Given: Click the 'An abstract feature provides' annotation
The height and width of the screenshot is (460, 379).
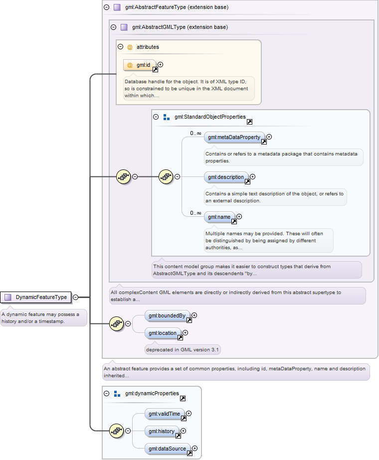Looking at the screenshot, I should (x=236, y=372).
